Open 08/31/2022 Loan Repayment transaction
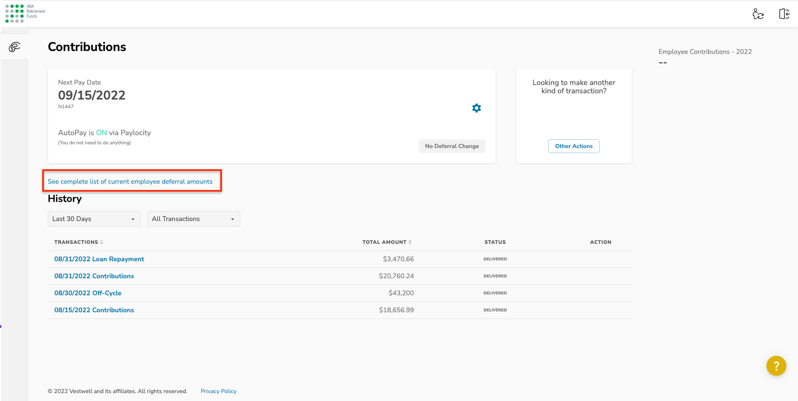The height and width of the screenshot is (401, 798). (x=99, y=259)
